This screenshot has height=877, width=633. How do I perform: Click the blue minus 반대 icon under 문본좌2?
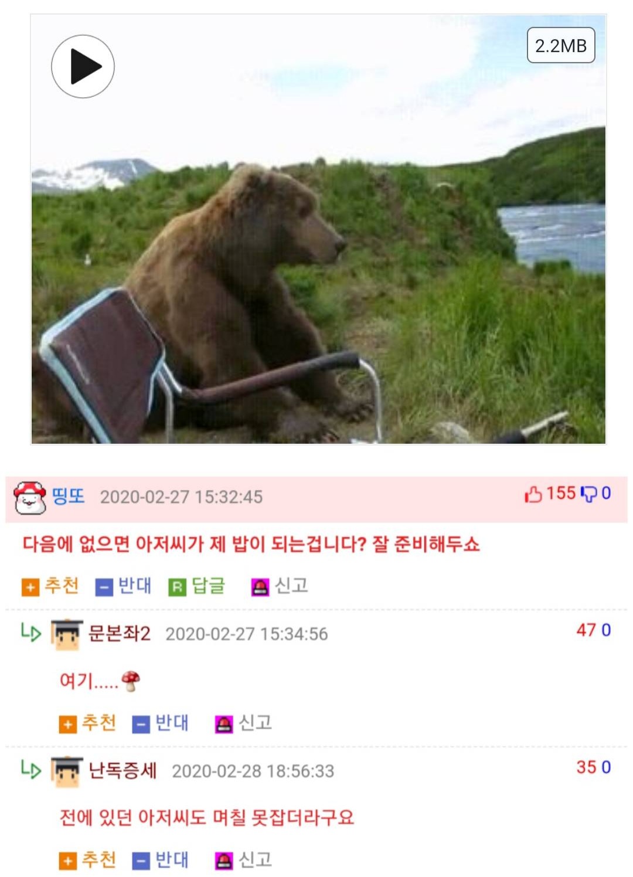tap(141, 725)
